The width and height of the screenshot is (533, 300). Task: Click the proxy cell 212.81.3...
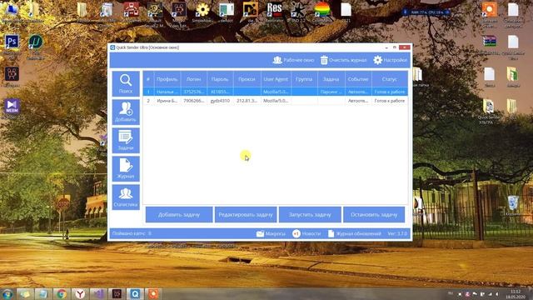point(247,101)
